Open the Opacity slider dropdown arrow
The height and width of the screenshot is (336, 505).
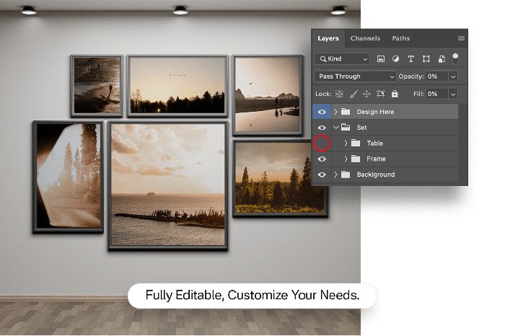coord(453,76)
